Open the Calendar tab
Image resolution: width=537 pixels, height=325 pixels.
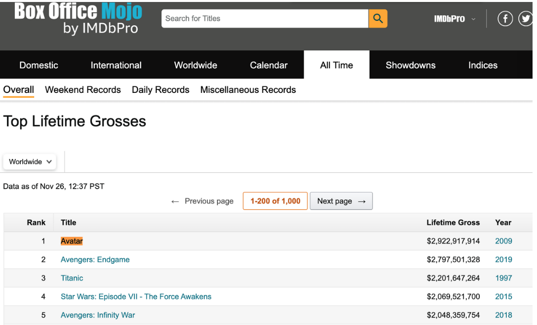point(269,65)
